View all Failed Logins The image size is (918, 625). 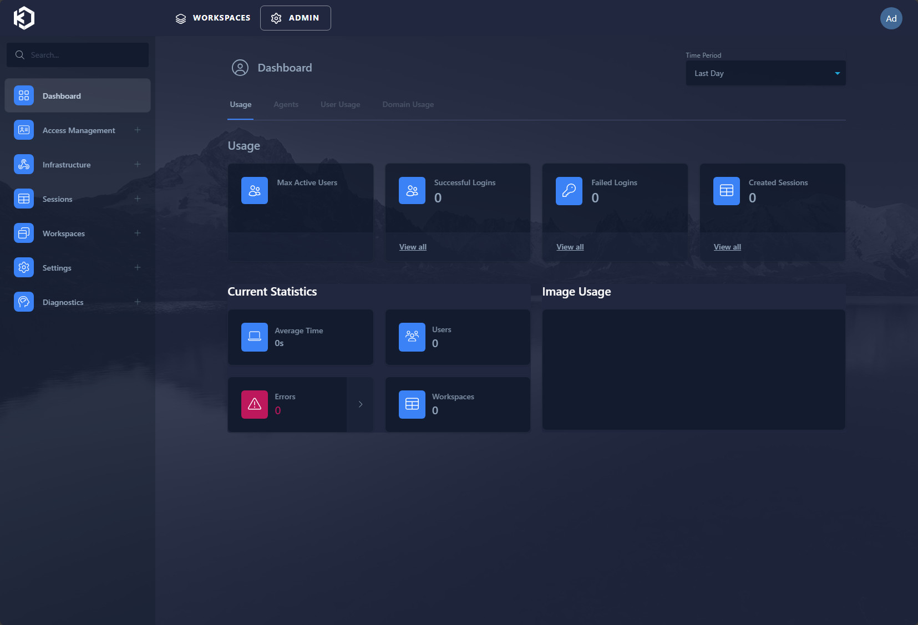pyautogui.click(x=570, y=247)
